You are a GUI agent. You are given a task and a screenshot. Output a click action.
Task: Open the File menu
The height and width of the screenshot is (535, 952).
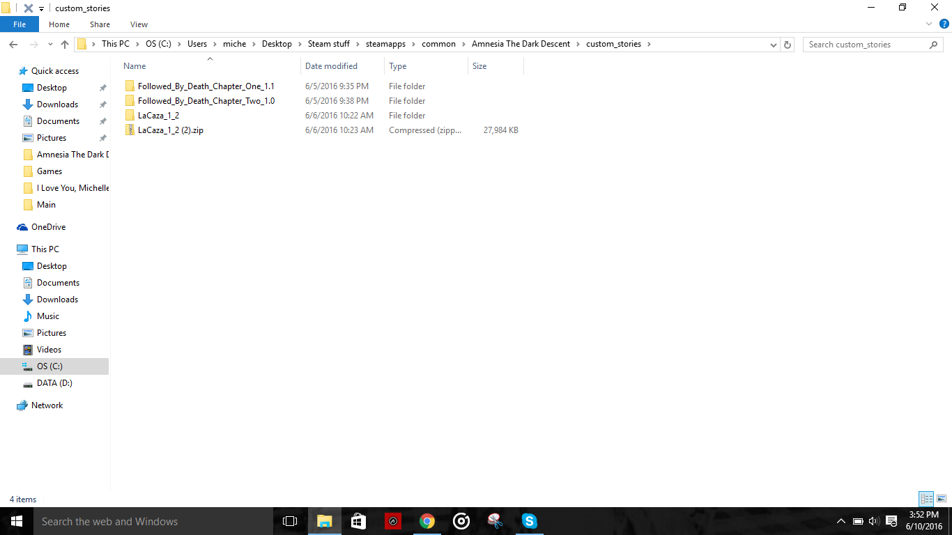pyautogui.click(x=20, y=24)
